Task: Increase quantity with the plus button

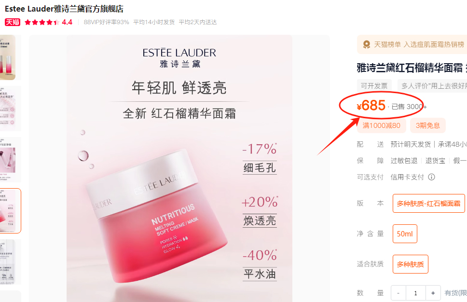Action: (433, 293)
